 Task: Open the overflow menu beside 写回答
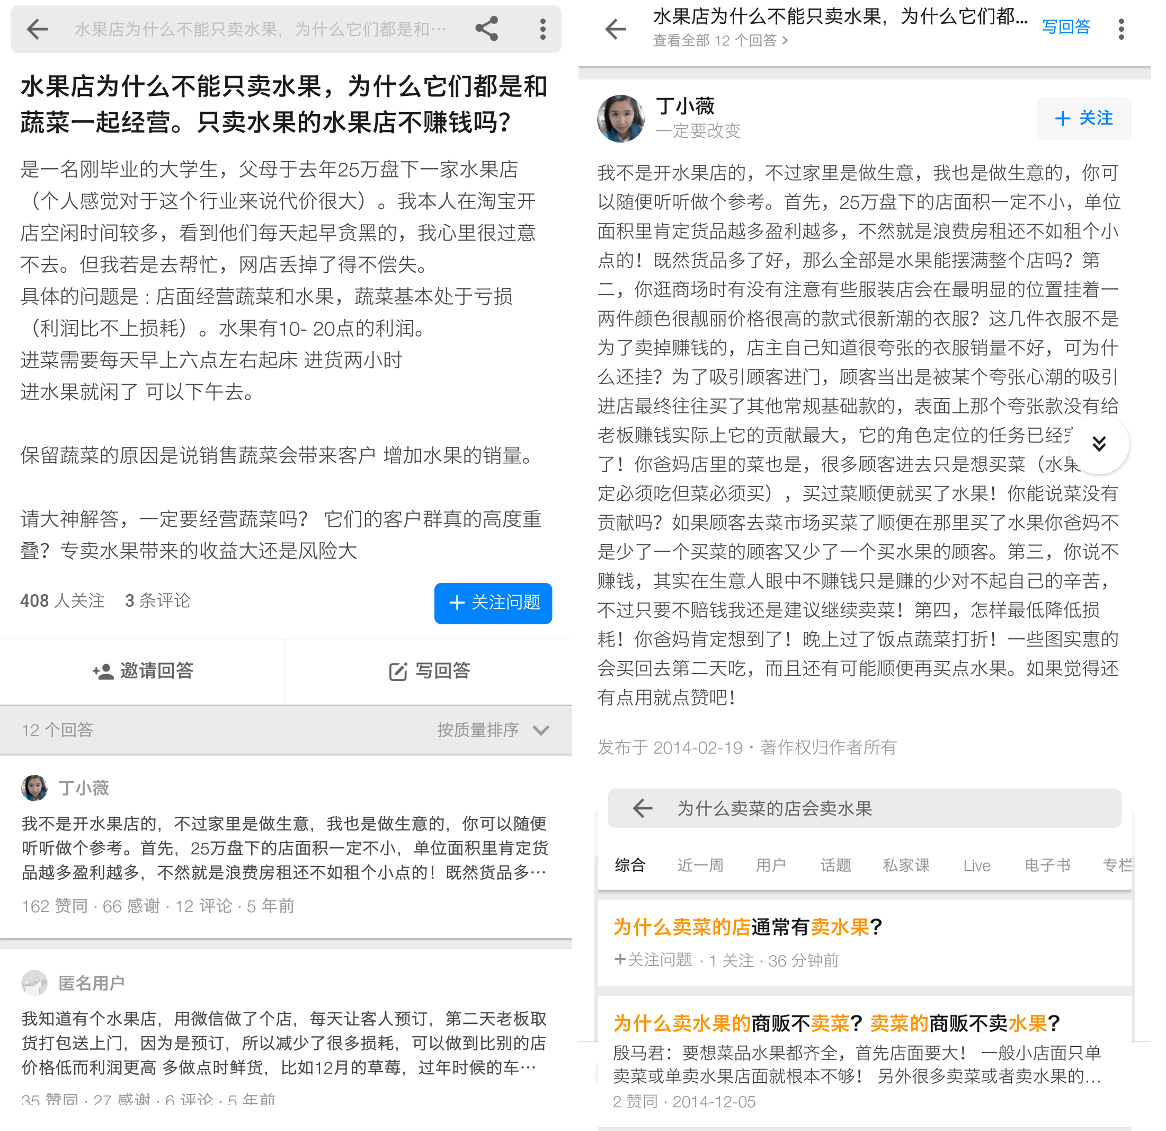click(x=1121, y=29)
